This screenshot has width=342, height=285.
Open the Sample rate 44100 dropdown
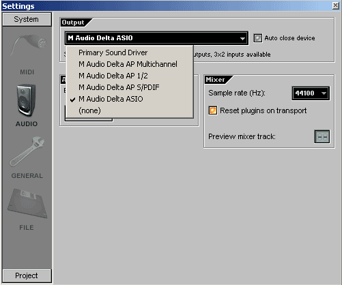(x=311, y=93)
